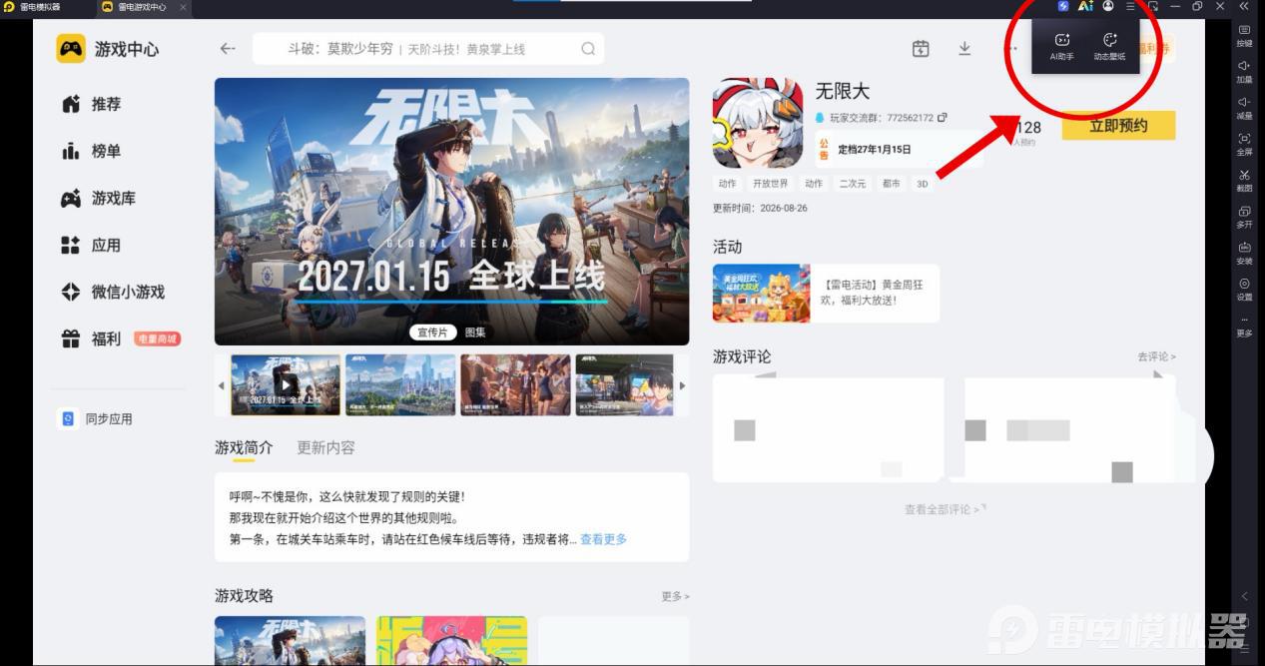Click the colorful AI icon in title bar

coord(1085,6)
